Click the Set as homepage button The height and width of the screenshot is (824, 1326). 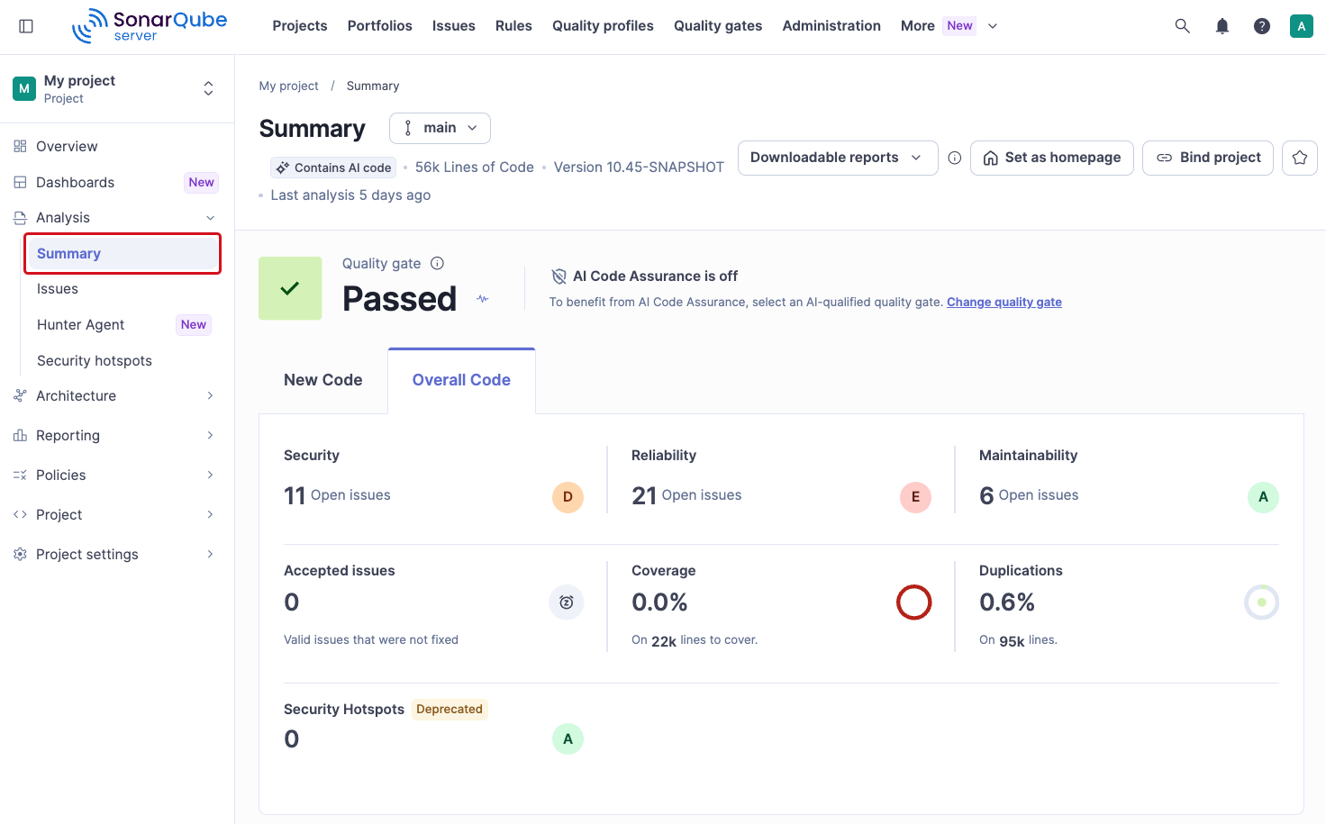pos(1052,158)
